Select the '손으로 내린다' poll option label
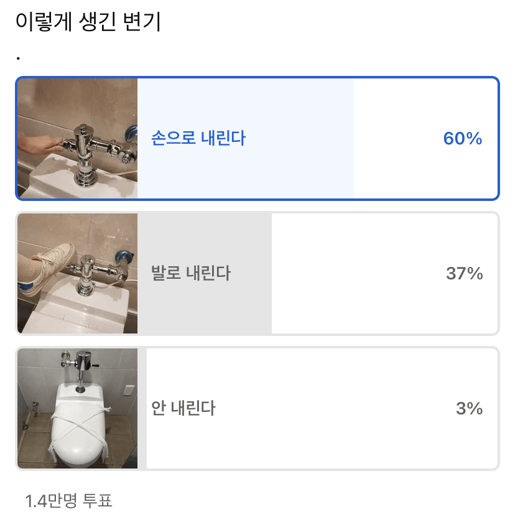This screenshot has width=515, height=527. (198, 138)
